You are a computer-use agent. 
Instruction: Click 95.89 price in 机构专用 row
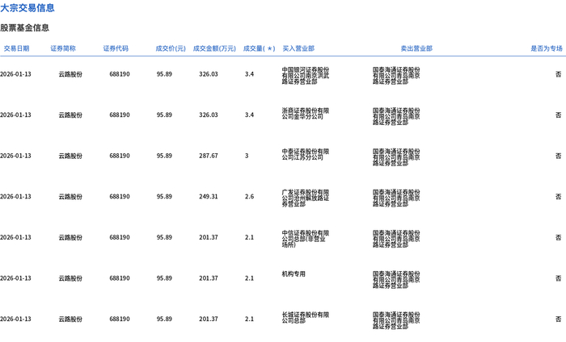pyautogui.click(x=164, y=278)
